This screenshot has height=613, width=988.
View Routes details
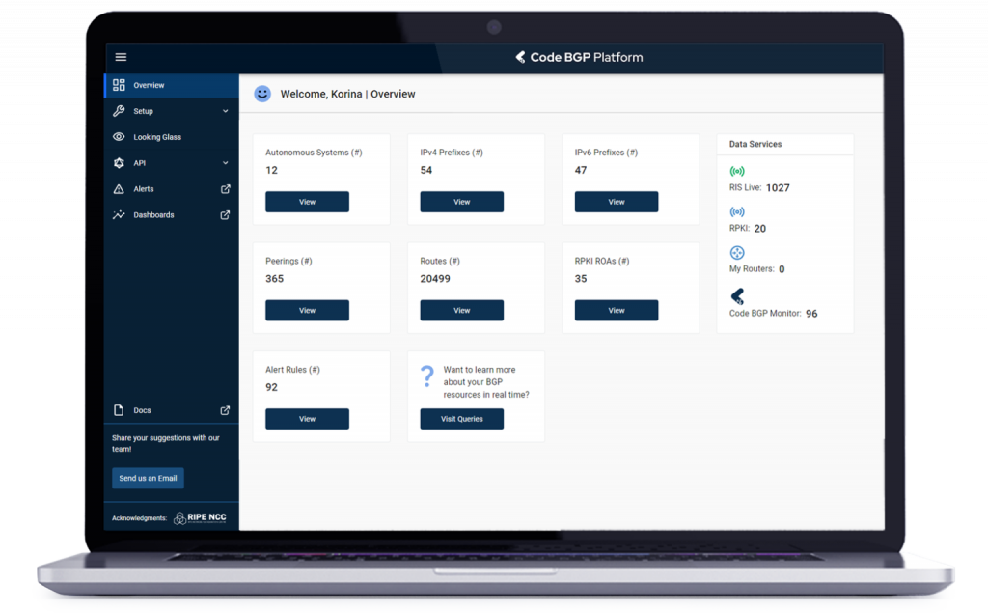pos(462,310)
